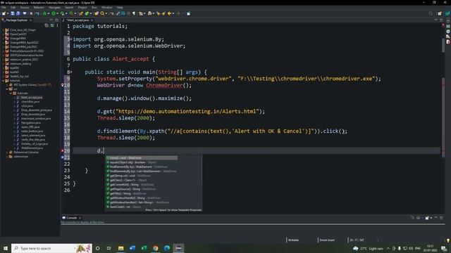The image size is (451, 253).
Task: Click the editor vertical scrollbar
Action: tap(443, 45)
